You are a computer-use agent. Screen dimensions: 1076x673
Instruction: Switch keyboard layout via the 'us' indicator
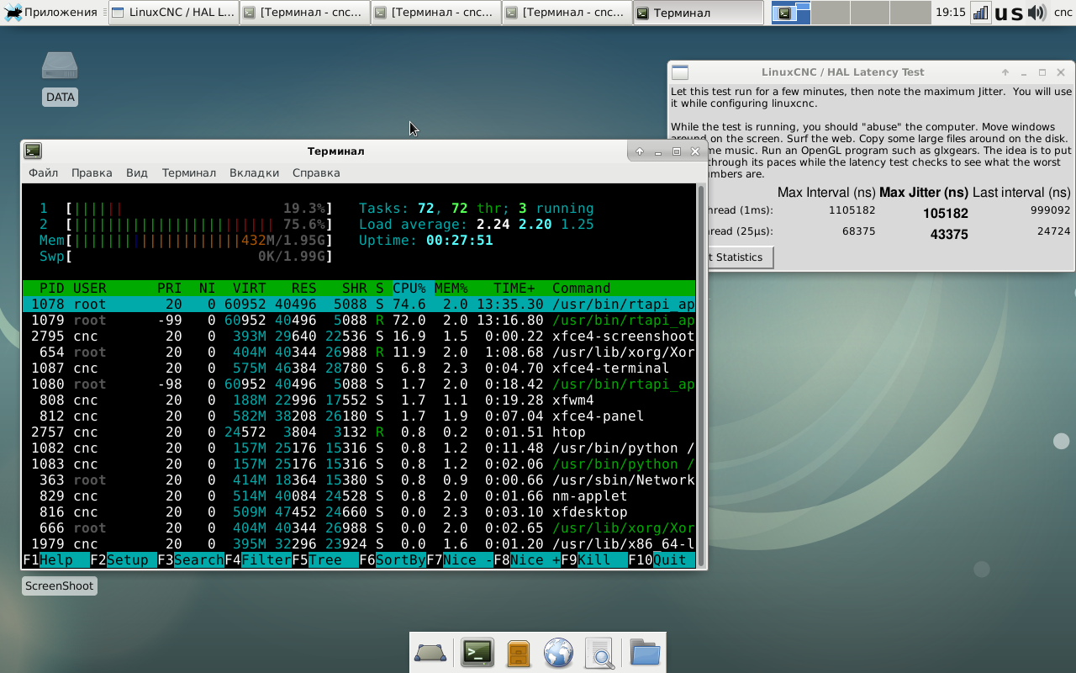tap(1009, 13)
